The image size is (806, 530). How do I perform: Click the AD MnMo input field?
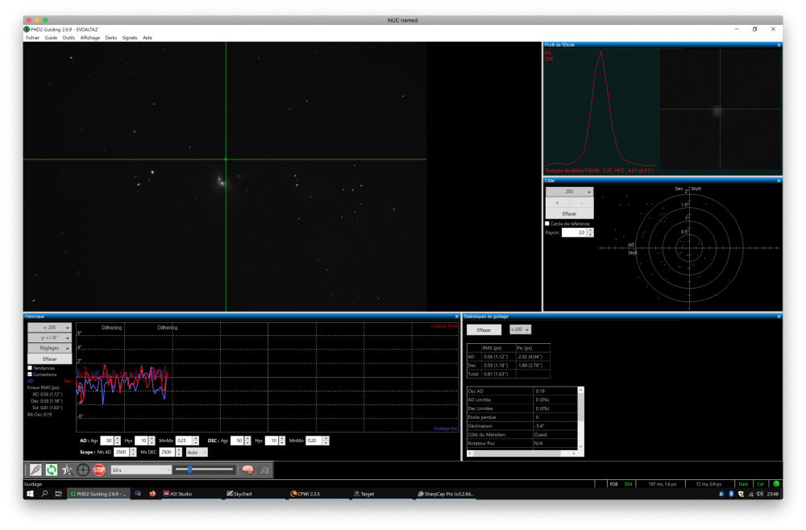184,441
